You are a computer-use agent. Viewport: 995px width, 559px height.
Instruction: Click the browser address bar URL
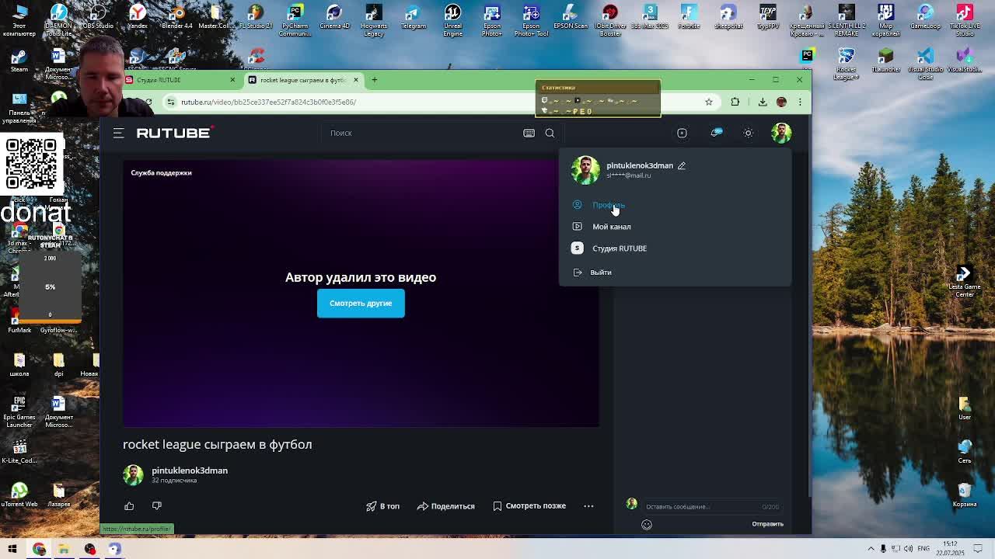tap(268, 102)
